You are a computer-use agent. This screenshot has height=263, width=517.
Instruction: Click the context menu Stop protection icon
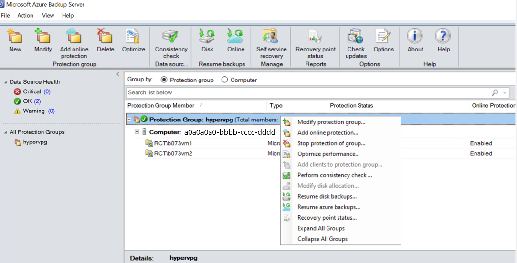point(286,143)
